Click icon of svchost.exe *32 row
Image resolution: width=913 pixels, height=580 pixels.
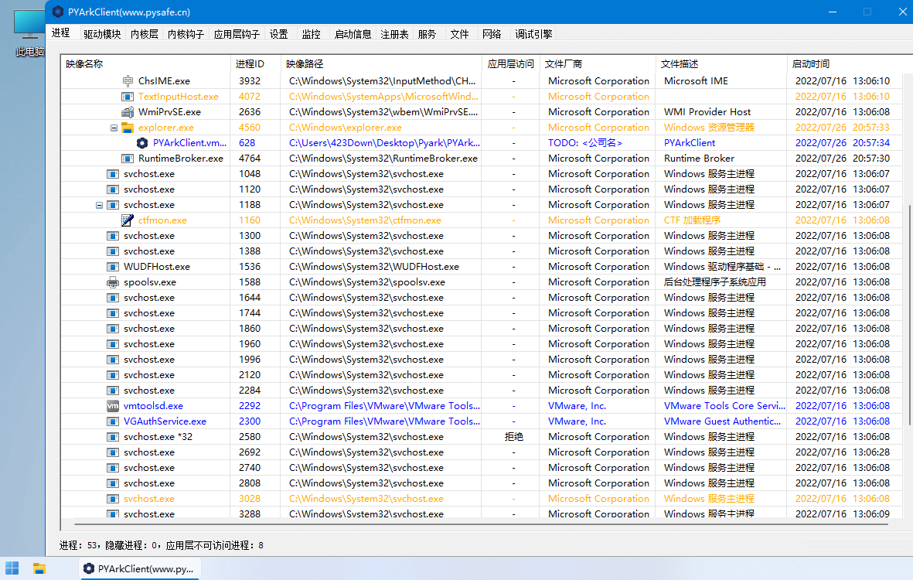click(113, 437)
